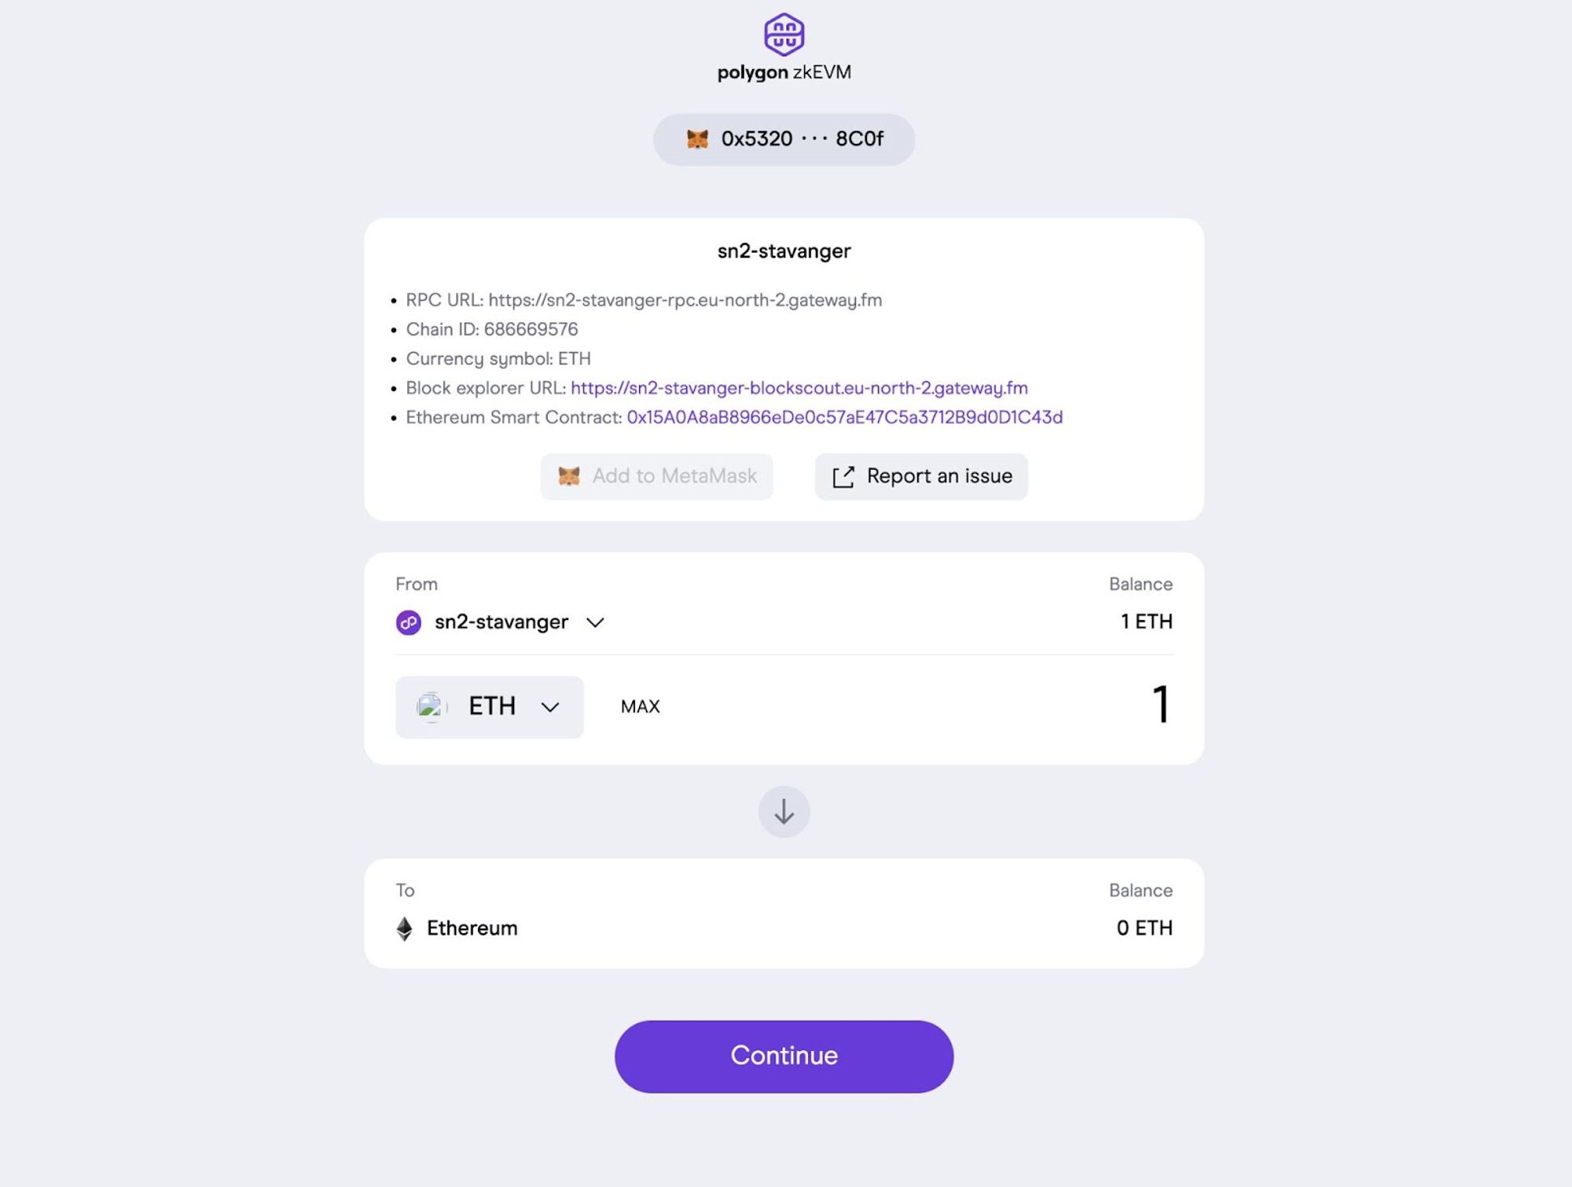
Task: Click the polygon zkEVM title text
Action: [784, 72]
